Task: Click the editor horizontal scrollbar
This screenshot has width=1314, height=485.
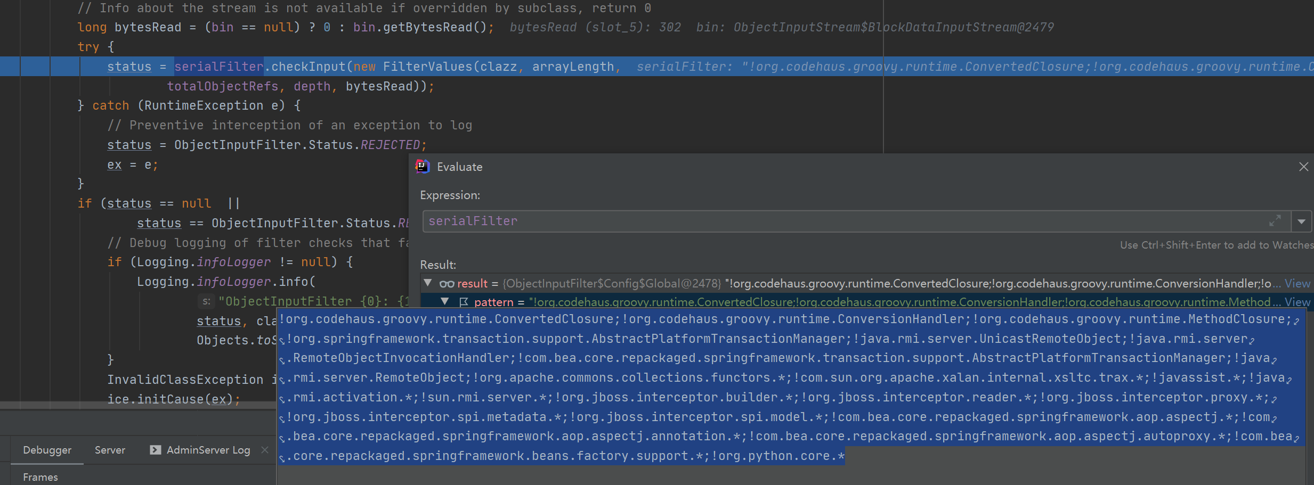Action: pos(138,405)
